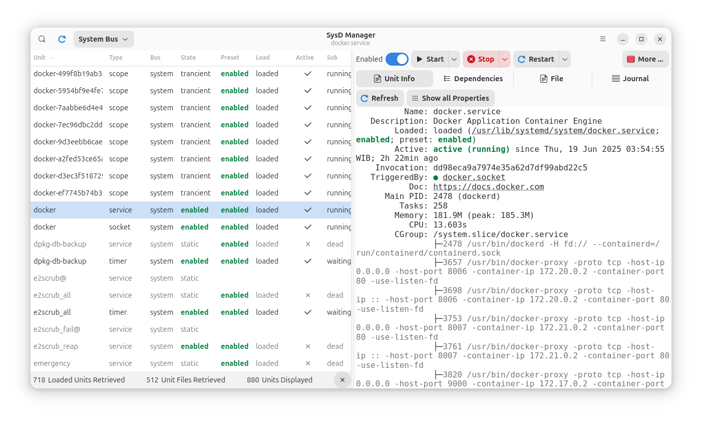Select the docker-7ec96dbc2dd scope row
702x422 pixels.
[x=191, y=125]
